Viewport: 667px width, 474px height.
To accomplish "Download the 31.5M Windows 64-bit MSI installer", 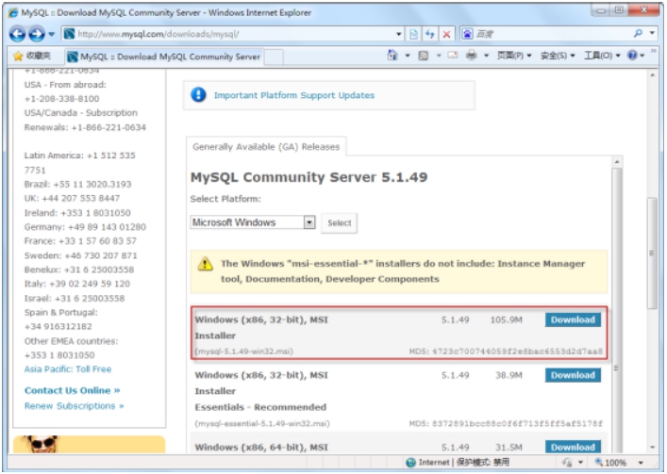I will pyautogui.click(x=573, y=447).
